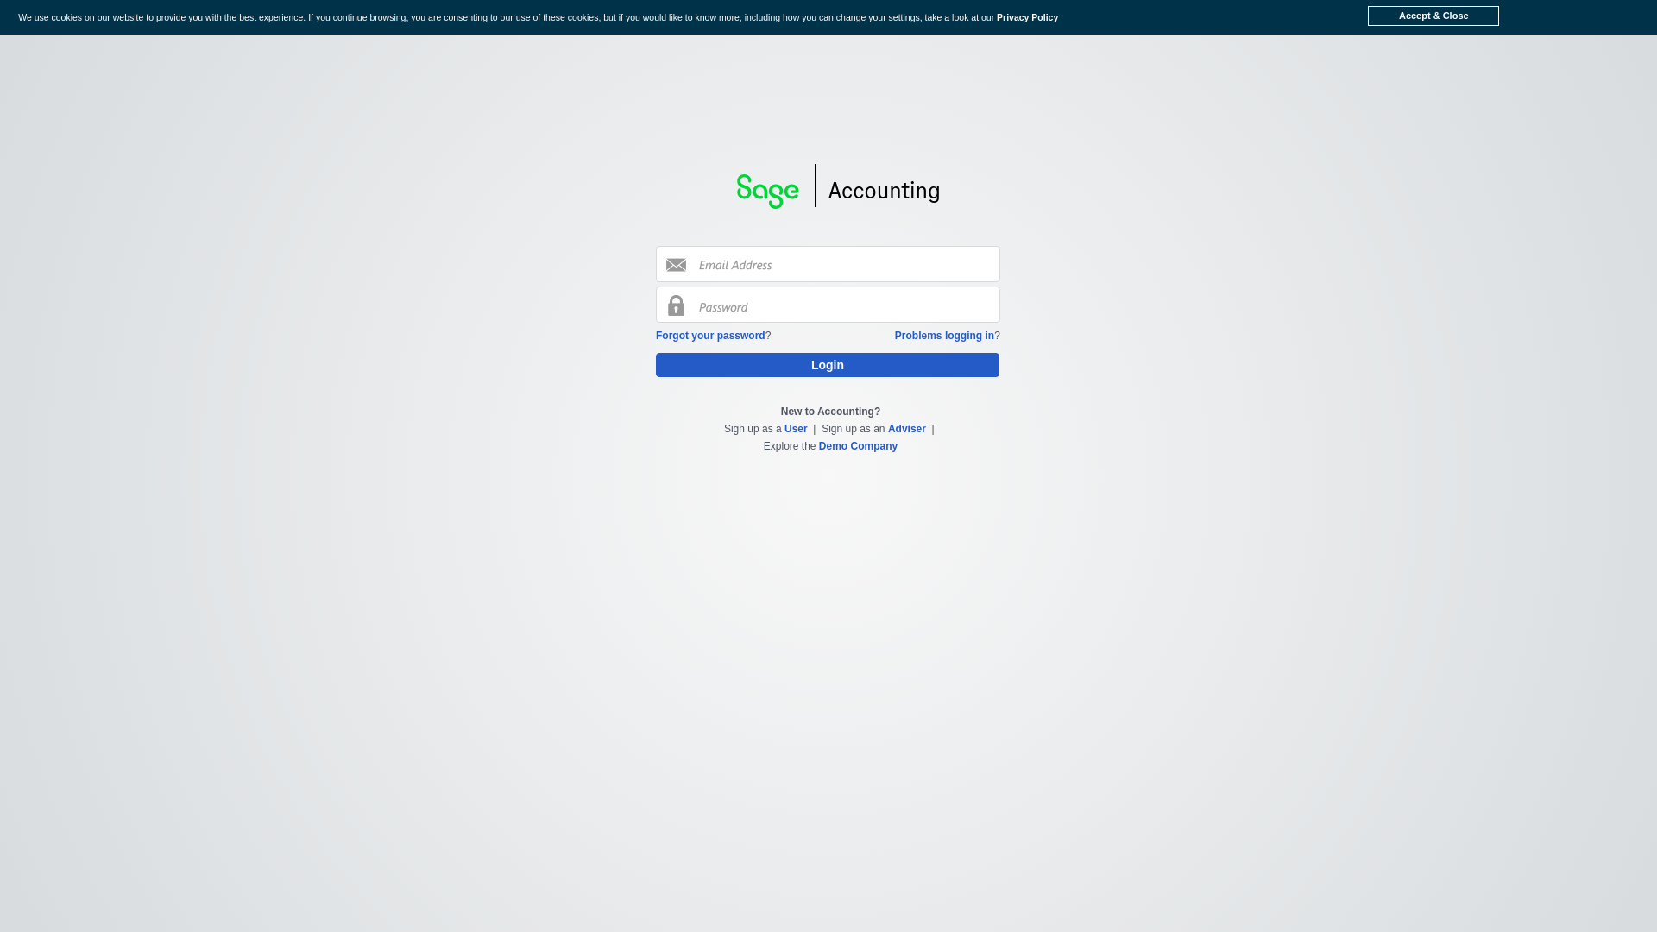
Task: Click the Sage logo
Action: click(x=767, y=191)
